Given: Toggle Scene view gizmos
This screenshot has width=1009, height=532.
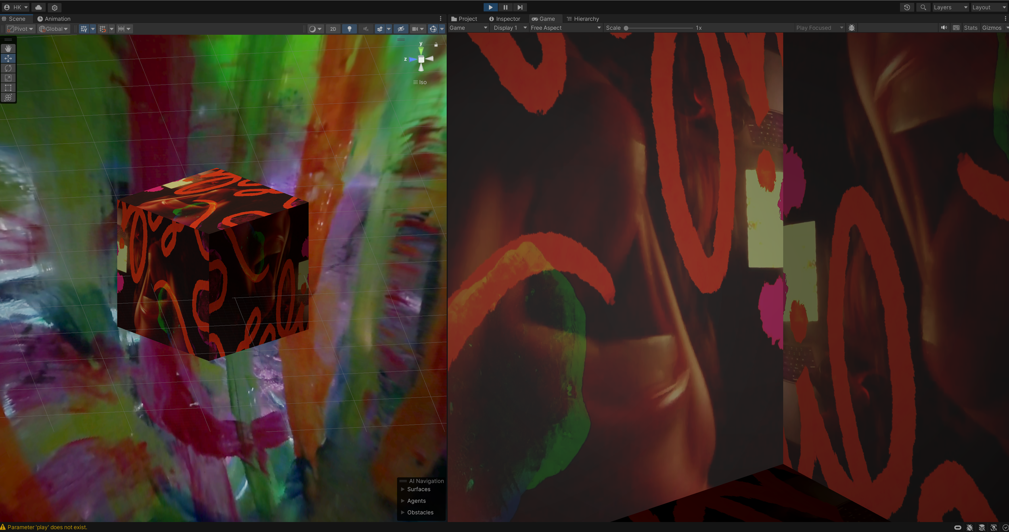Looking at the screenshot, I should (x=433, y=29).
